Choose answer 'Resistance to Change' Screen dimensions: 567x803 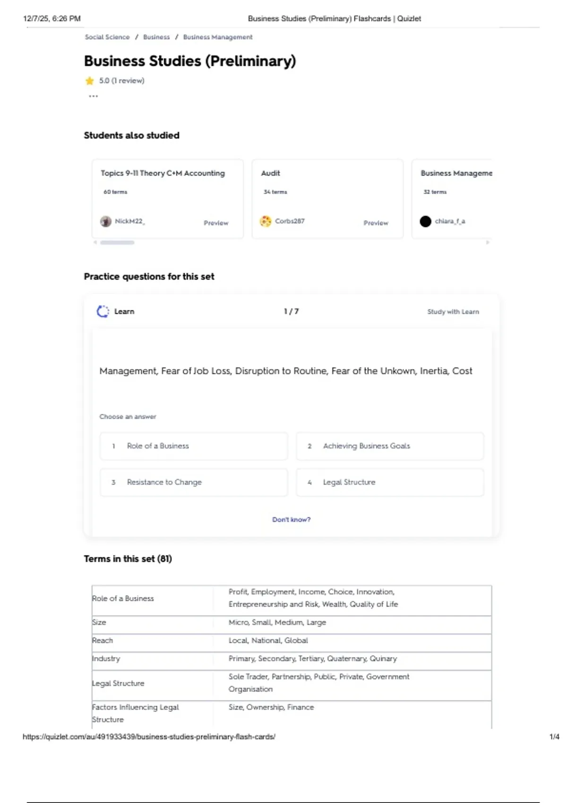(194, 482)
